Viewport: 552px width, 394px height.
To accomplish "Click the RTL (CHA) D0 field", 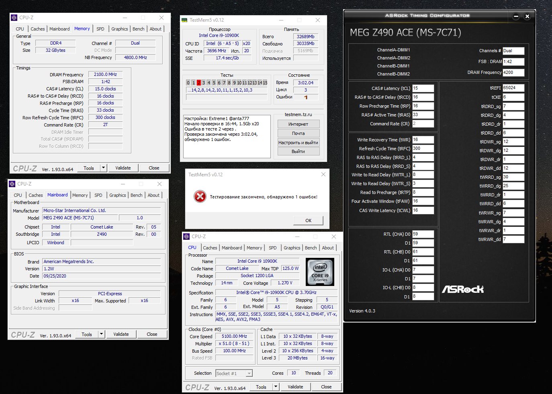I will tap(423, 234).
